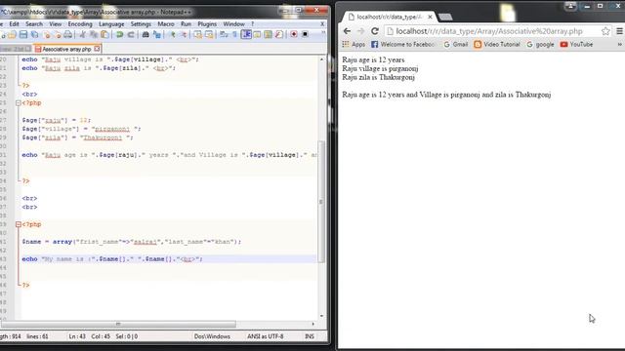Close the Associative array.php tab with its X

pos(97,49)
